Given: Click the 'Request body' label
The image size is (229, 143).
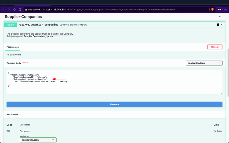Looking at the screenshot, I should (x=14, y=63).
